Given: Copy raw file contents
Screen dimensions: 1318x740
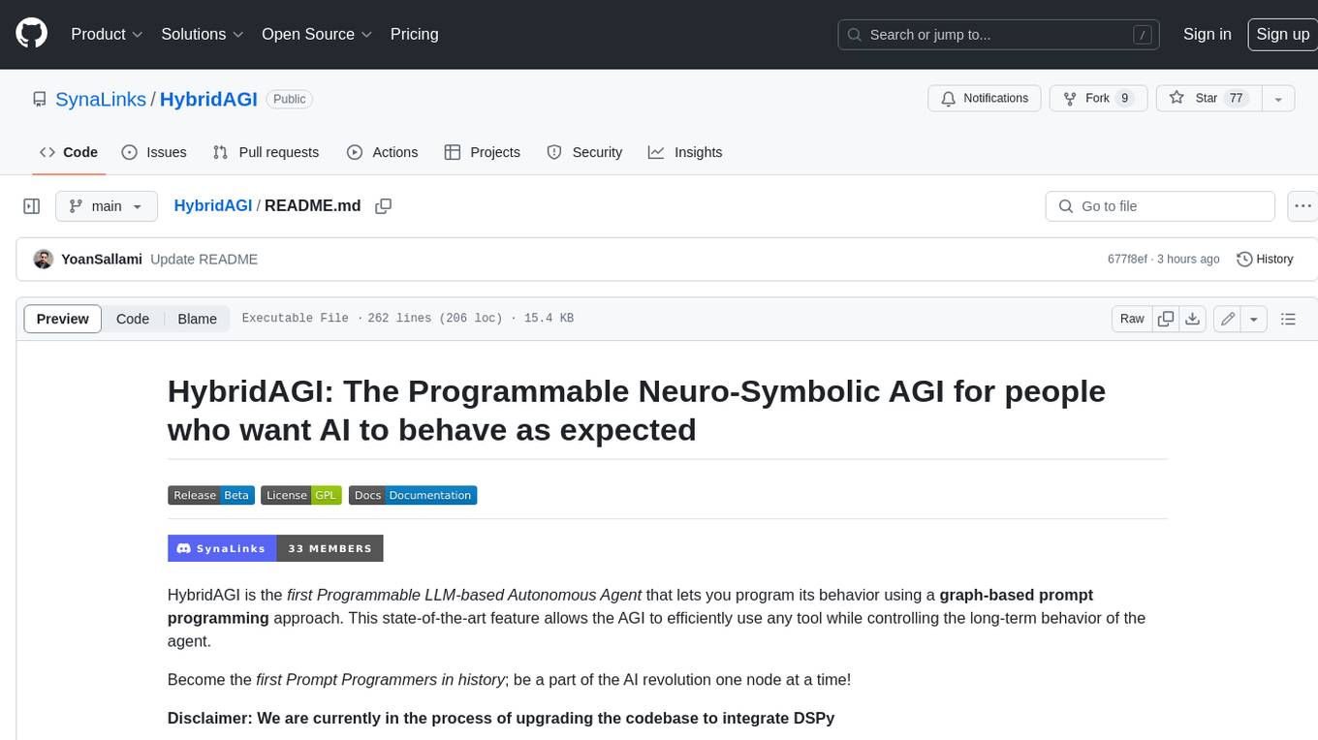Looking at the screenshot, I should point(1166,319).
